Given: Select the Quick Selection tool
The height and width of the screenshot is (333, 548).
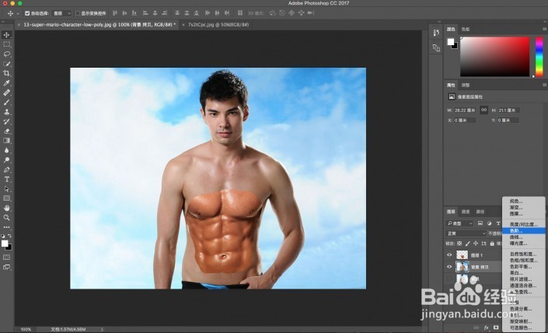Looking at the screenshot, I should tap(7, 64).
